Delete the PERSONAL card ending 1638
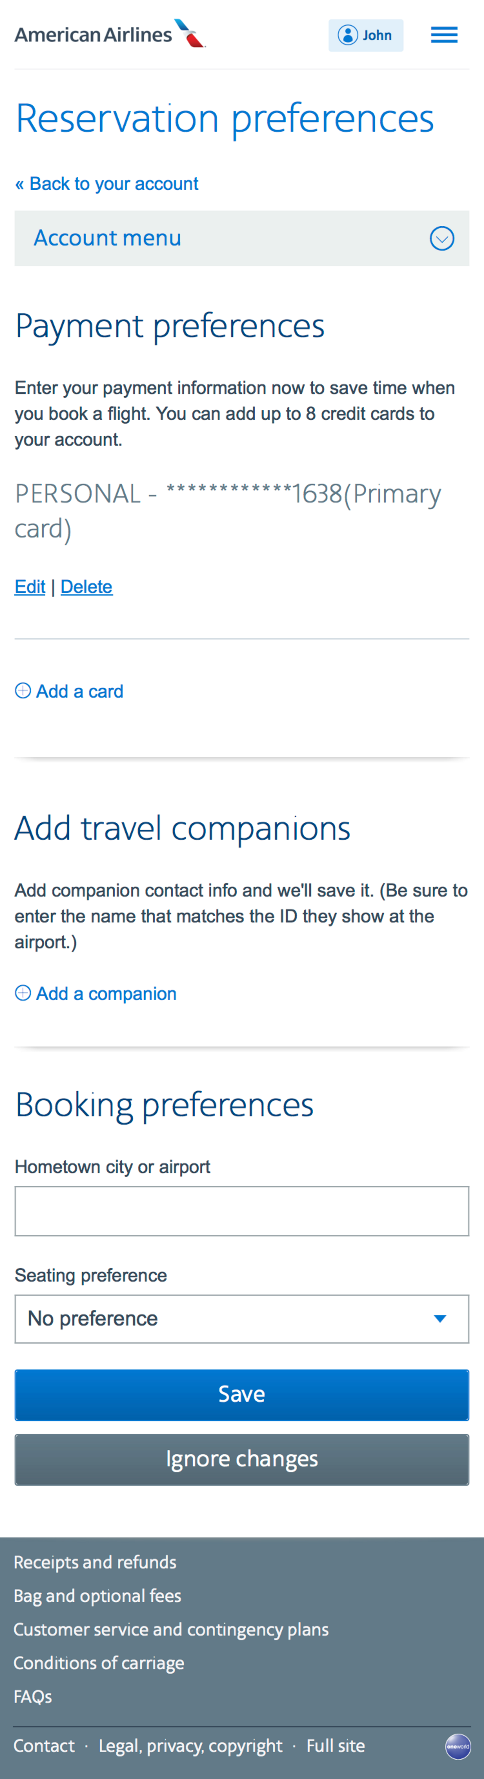This screenshot has width=484, height=1779. pyautogui.click(x=86, y=586)
